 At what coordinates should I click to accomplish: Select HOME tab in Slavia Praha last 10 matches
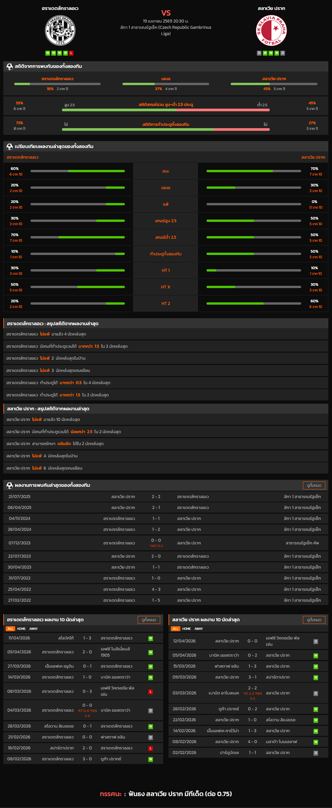[x=186, y=629]
